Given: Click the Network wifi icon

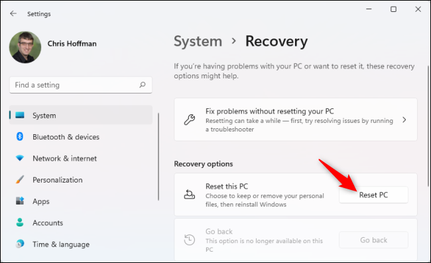Looking at the screenshot, I should (x=20, y=158).
